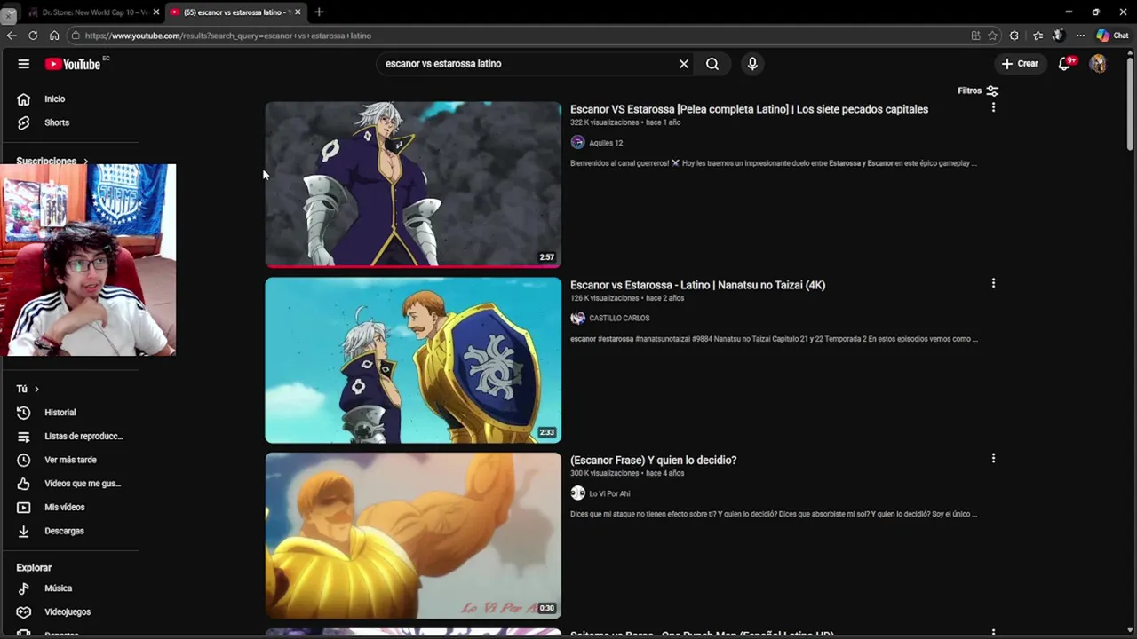Image resolution: width=1137 pixels, height=639 pixels.
Task: Open options menu for Escanor Frase video
Action: pos(993,458)
